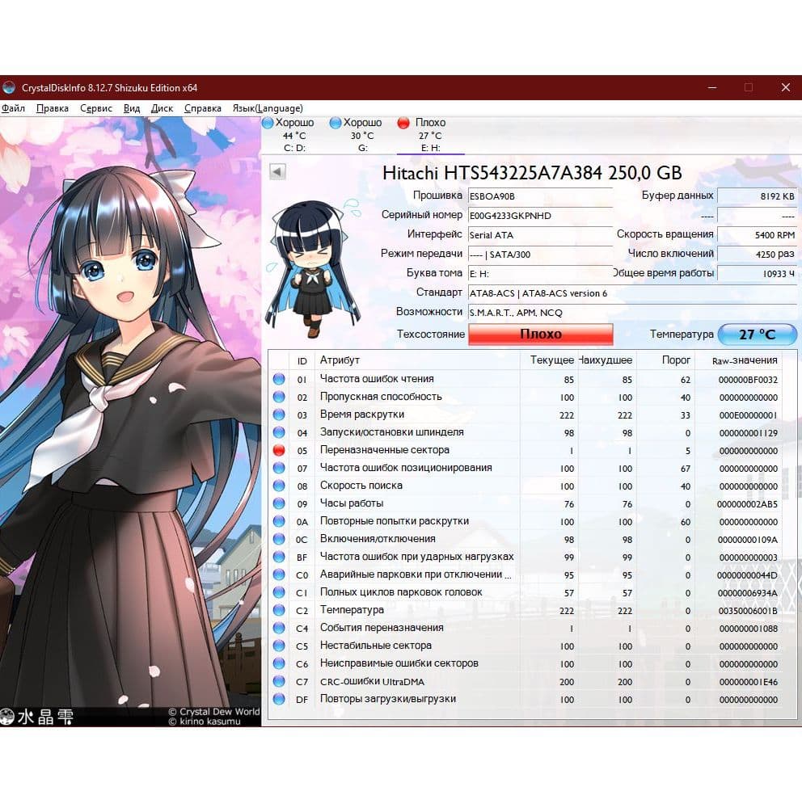This screenshot has height=808, width=802.
Task: Click status icon of Частота ошибок чтения row
Action: coord(279,379)
